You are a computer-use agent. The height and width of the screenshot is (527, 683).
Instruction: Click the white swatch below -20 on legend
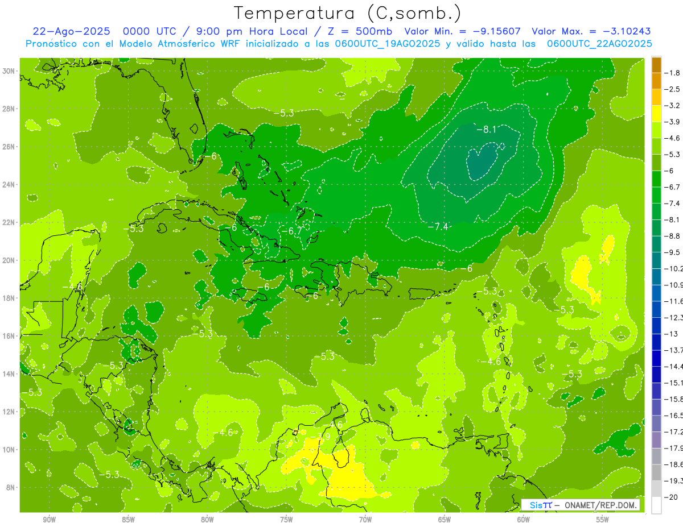(x=656, y=505)
